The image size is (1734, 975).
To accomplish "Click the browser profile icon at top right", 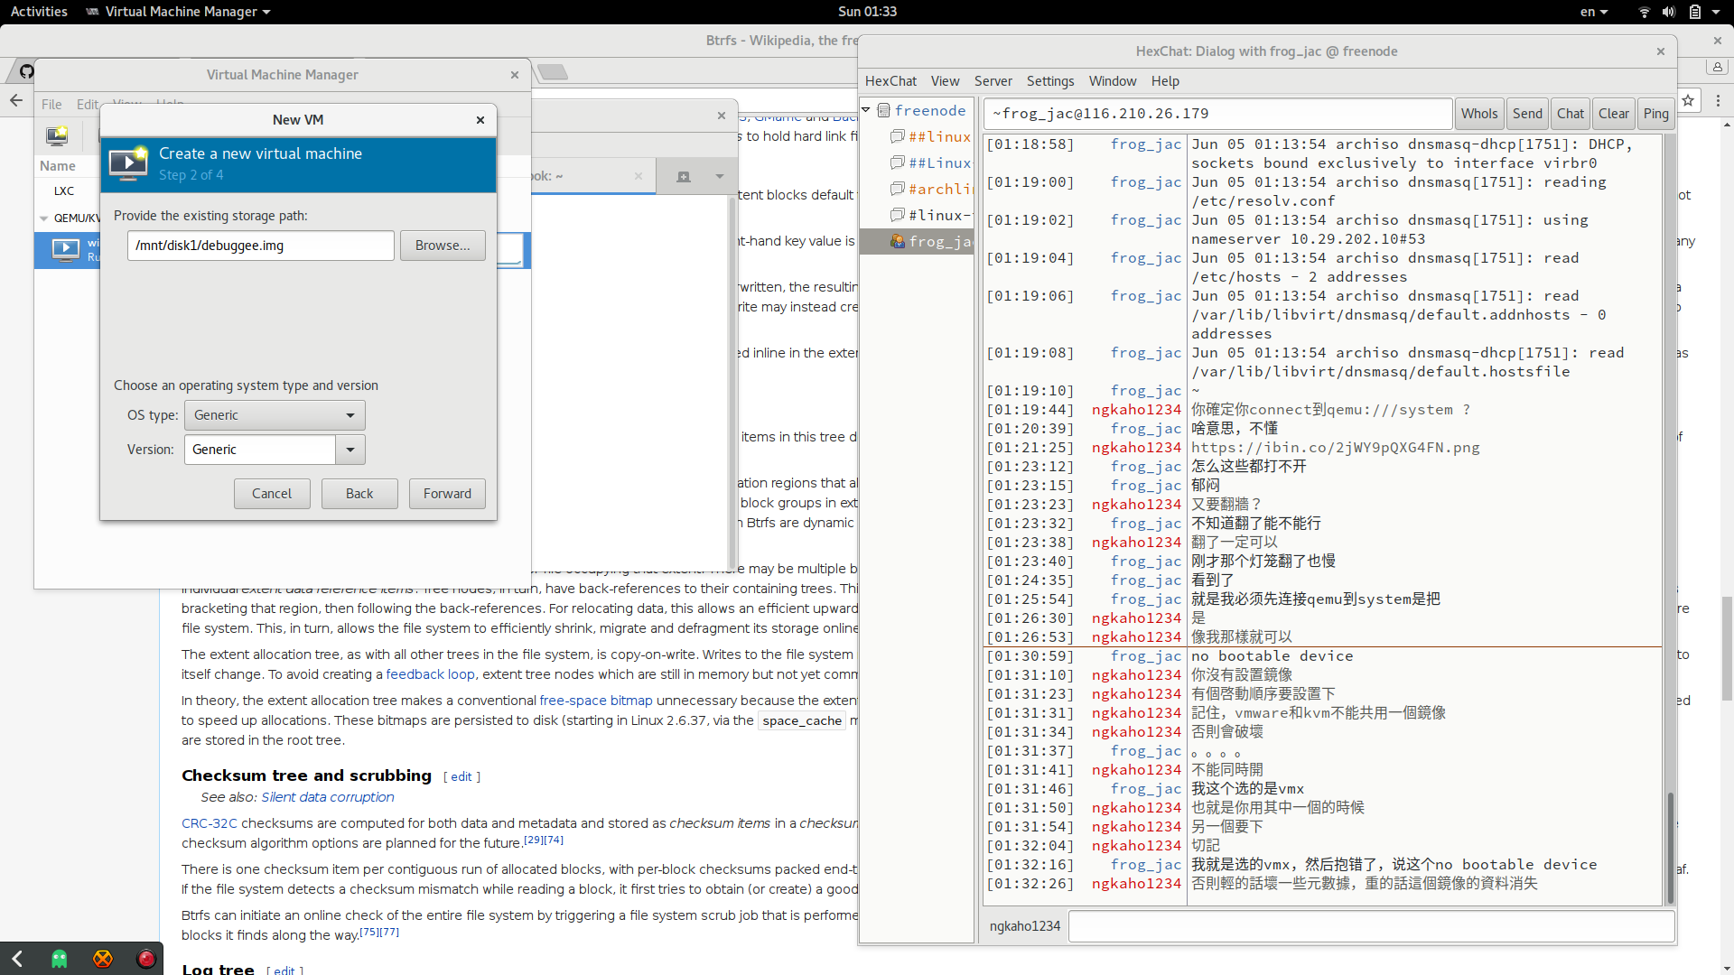I will pyautogui.click(x=1718, y=67).
